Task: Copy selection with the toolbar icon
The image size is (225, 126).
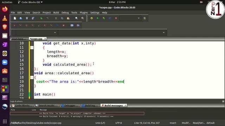Action: coord(62,18)
